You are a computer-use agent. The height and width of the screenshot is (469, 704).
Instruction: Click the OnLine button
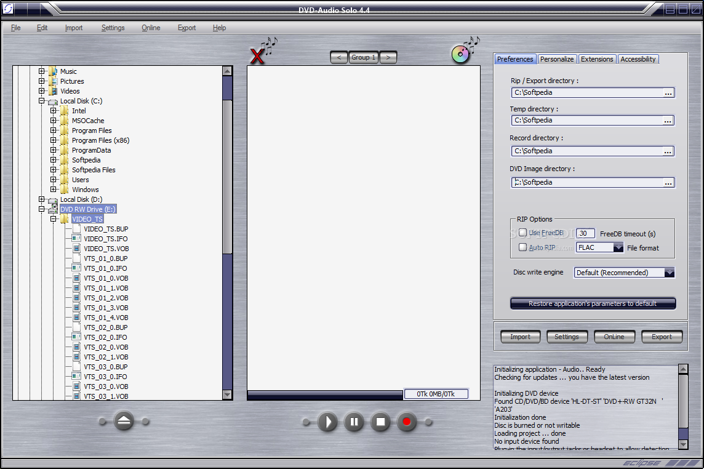[x=614, y=337]
